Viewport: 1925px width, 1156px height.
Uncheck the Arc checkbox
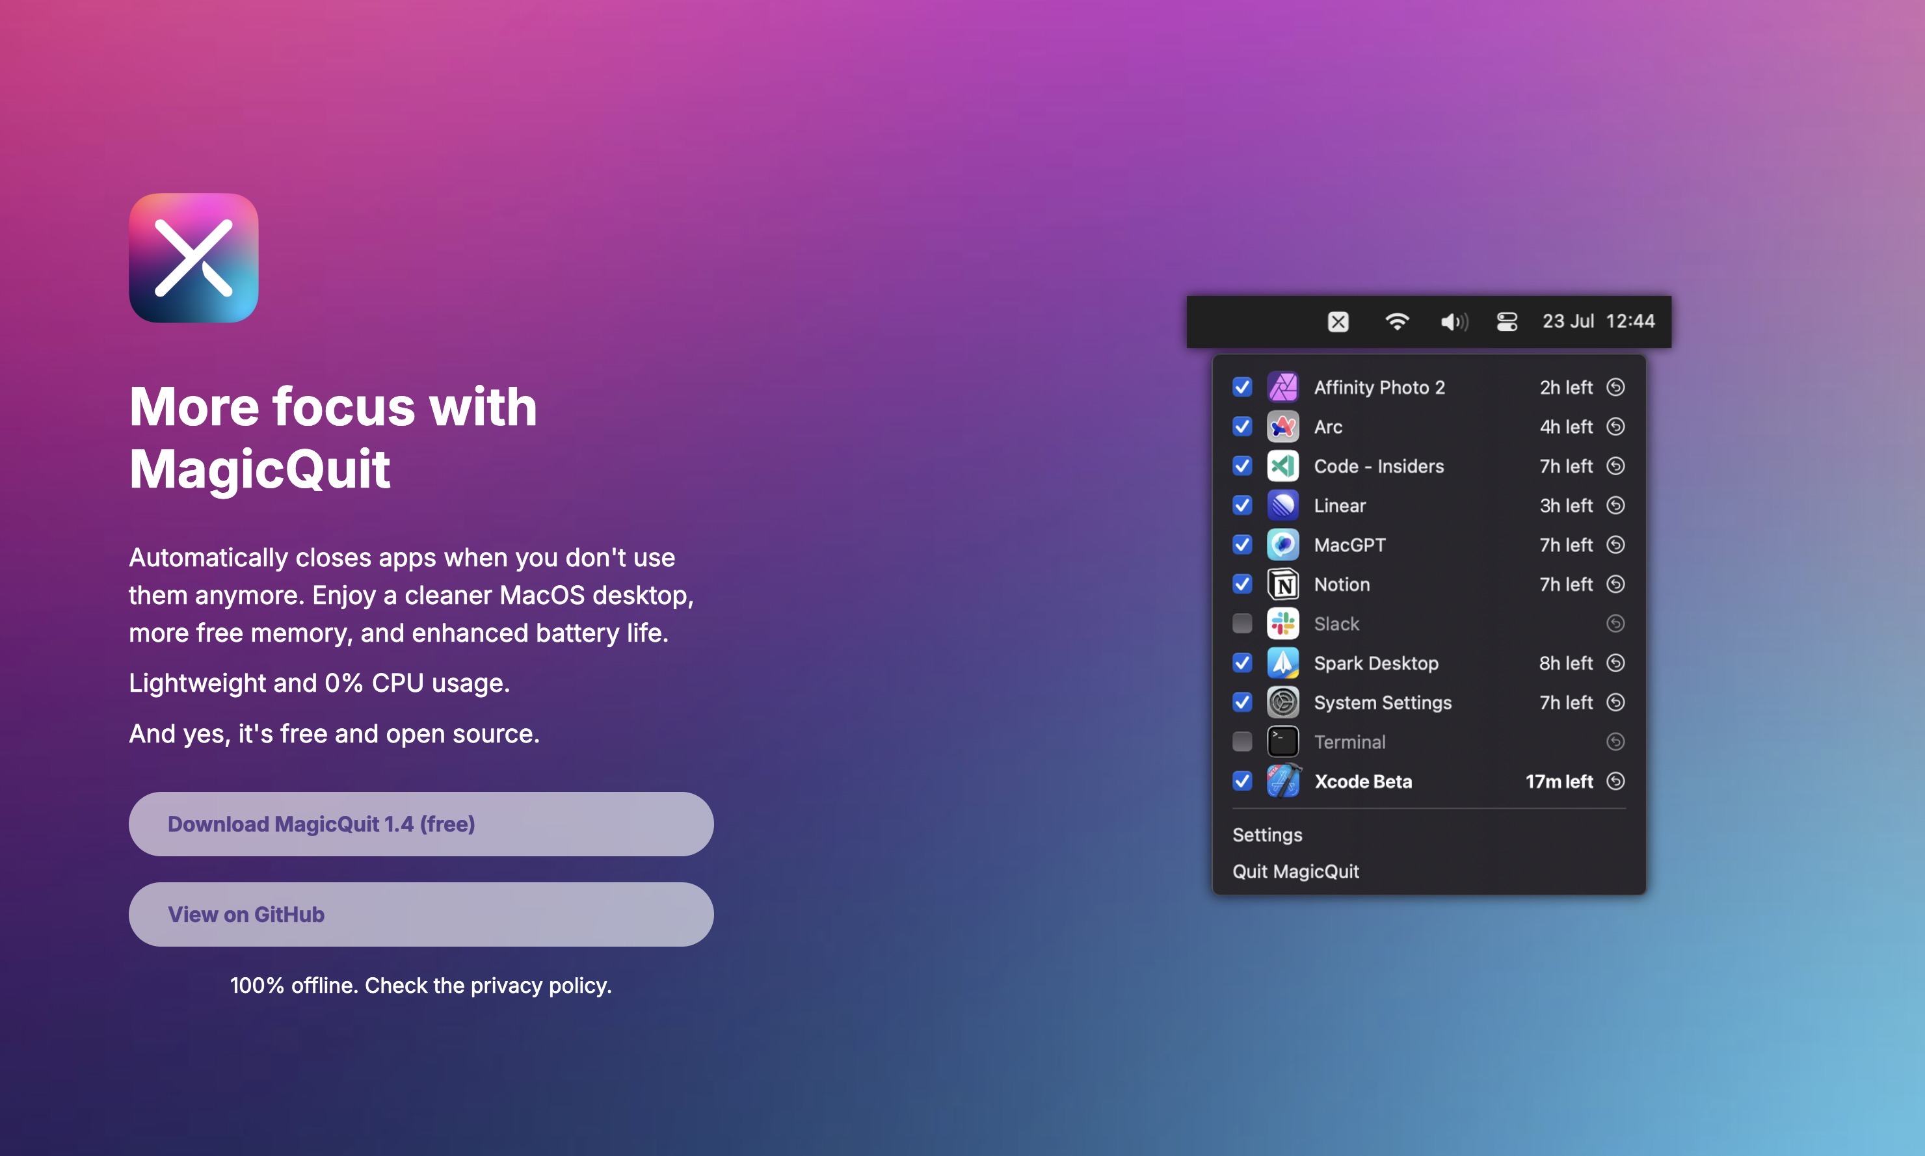click(1243, 427)
